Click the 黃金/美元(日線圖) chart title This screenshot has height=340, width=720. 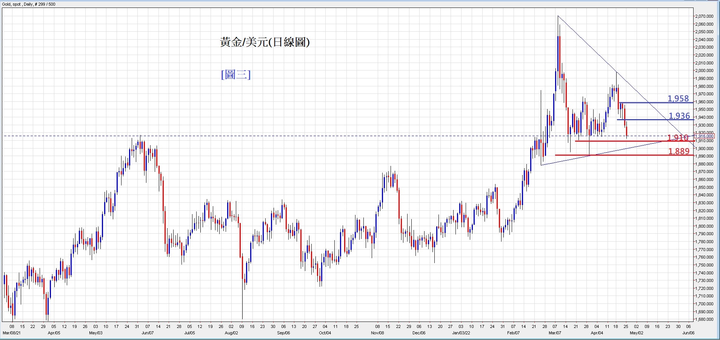pos(265,42)
